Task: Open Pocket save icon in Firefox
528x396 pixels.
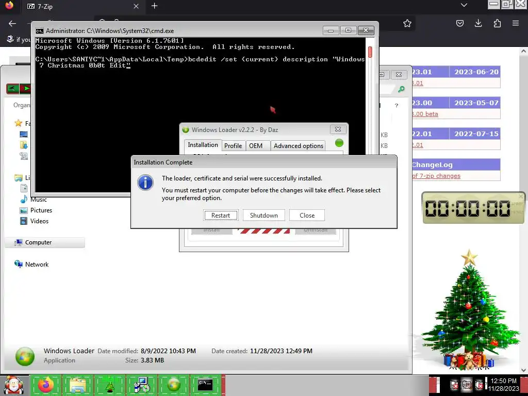Action: [459, 23]
